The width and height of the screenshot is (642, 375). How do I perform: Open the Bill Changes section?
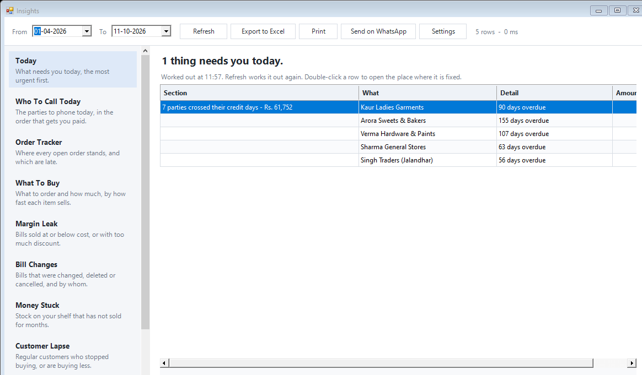[x=73, y=274]
